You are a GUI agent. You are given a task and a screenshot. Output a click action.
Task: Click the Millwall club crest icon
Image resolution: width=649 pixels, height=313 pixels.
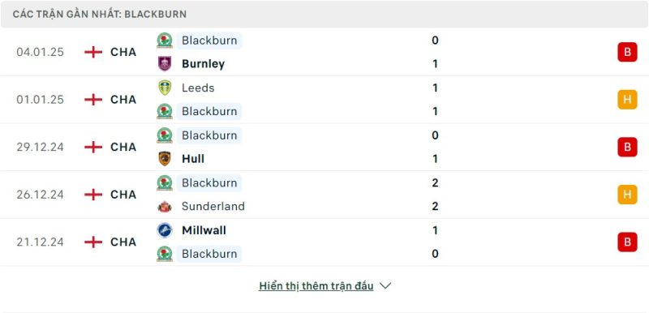(x=165, y=230)
